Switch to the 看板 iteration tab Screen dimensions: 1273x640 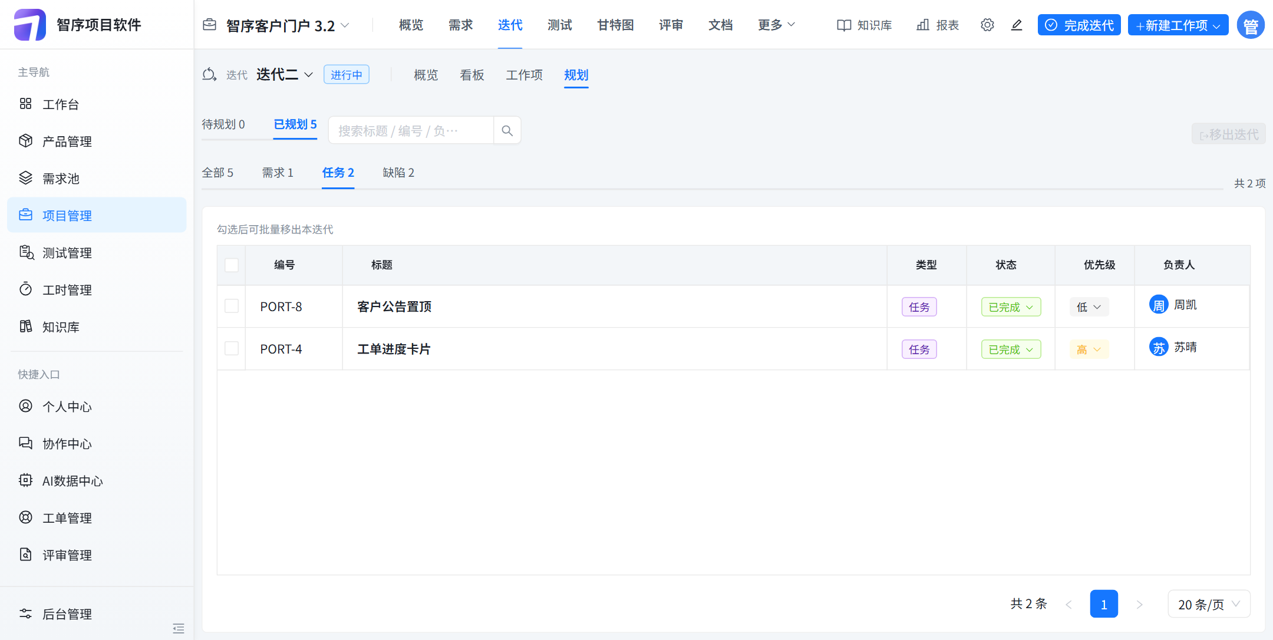pos(472,75)
